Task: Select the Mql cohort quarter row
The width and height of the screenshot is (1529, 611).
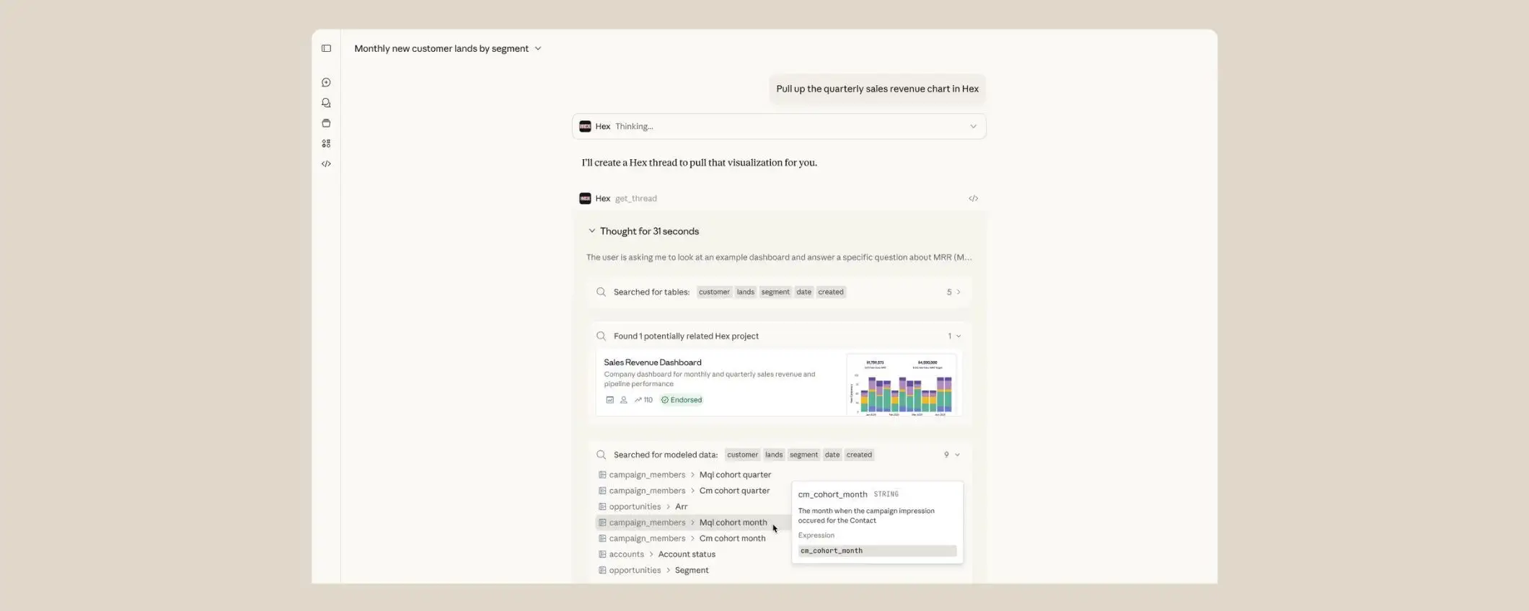Action: [x=734, y=475]
